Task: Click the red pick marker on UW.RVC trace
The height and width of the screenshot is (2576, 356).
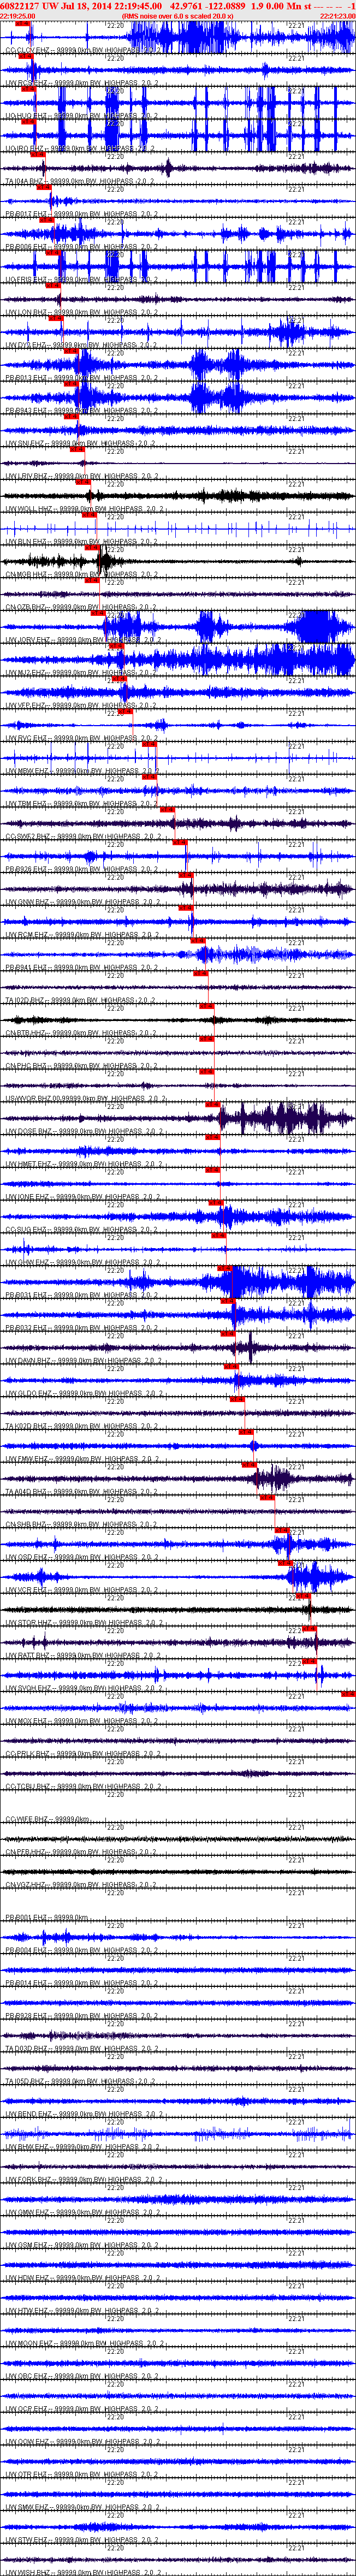Action: [x=149, y=744]
